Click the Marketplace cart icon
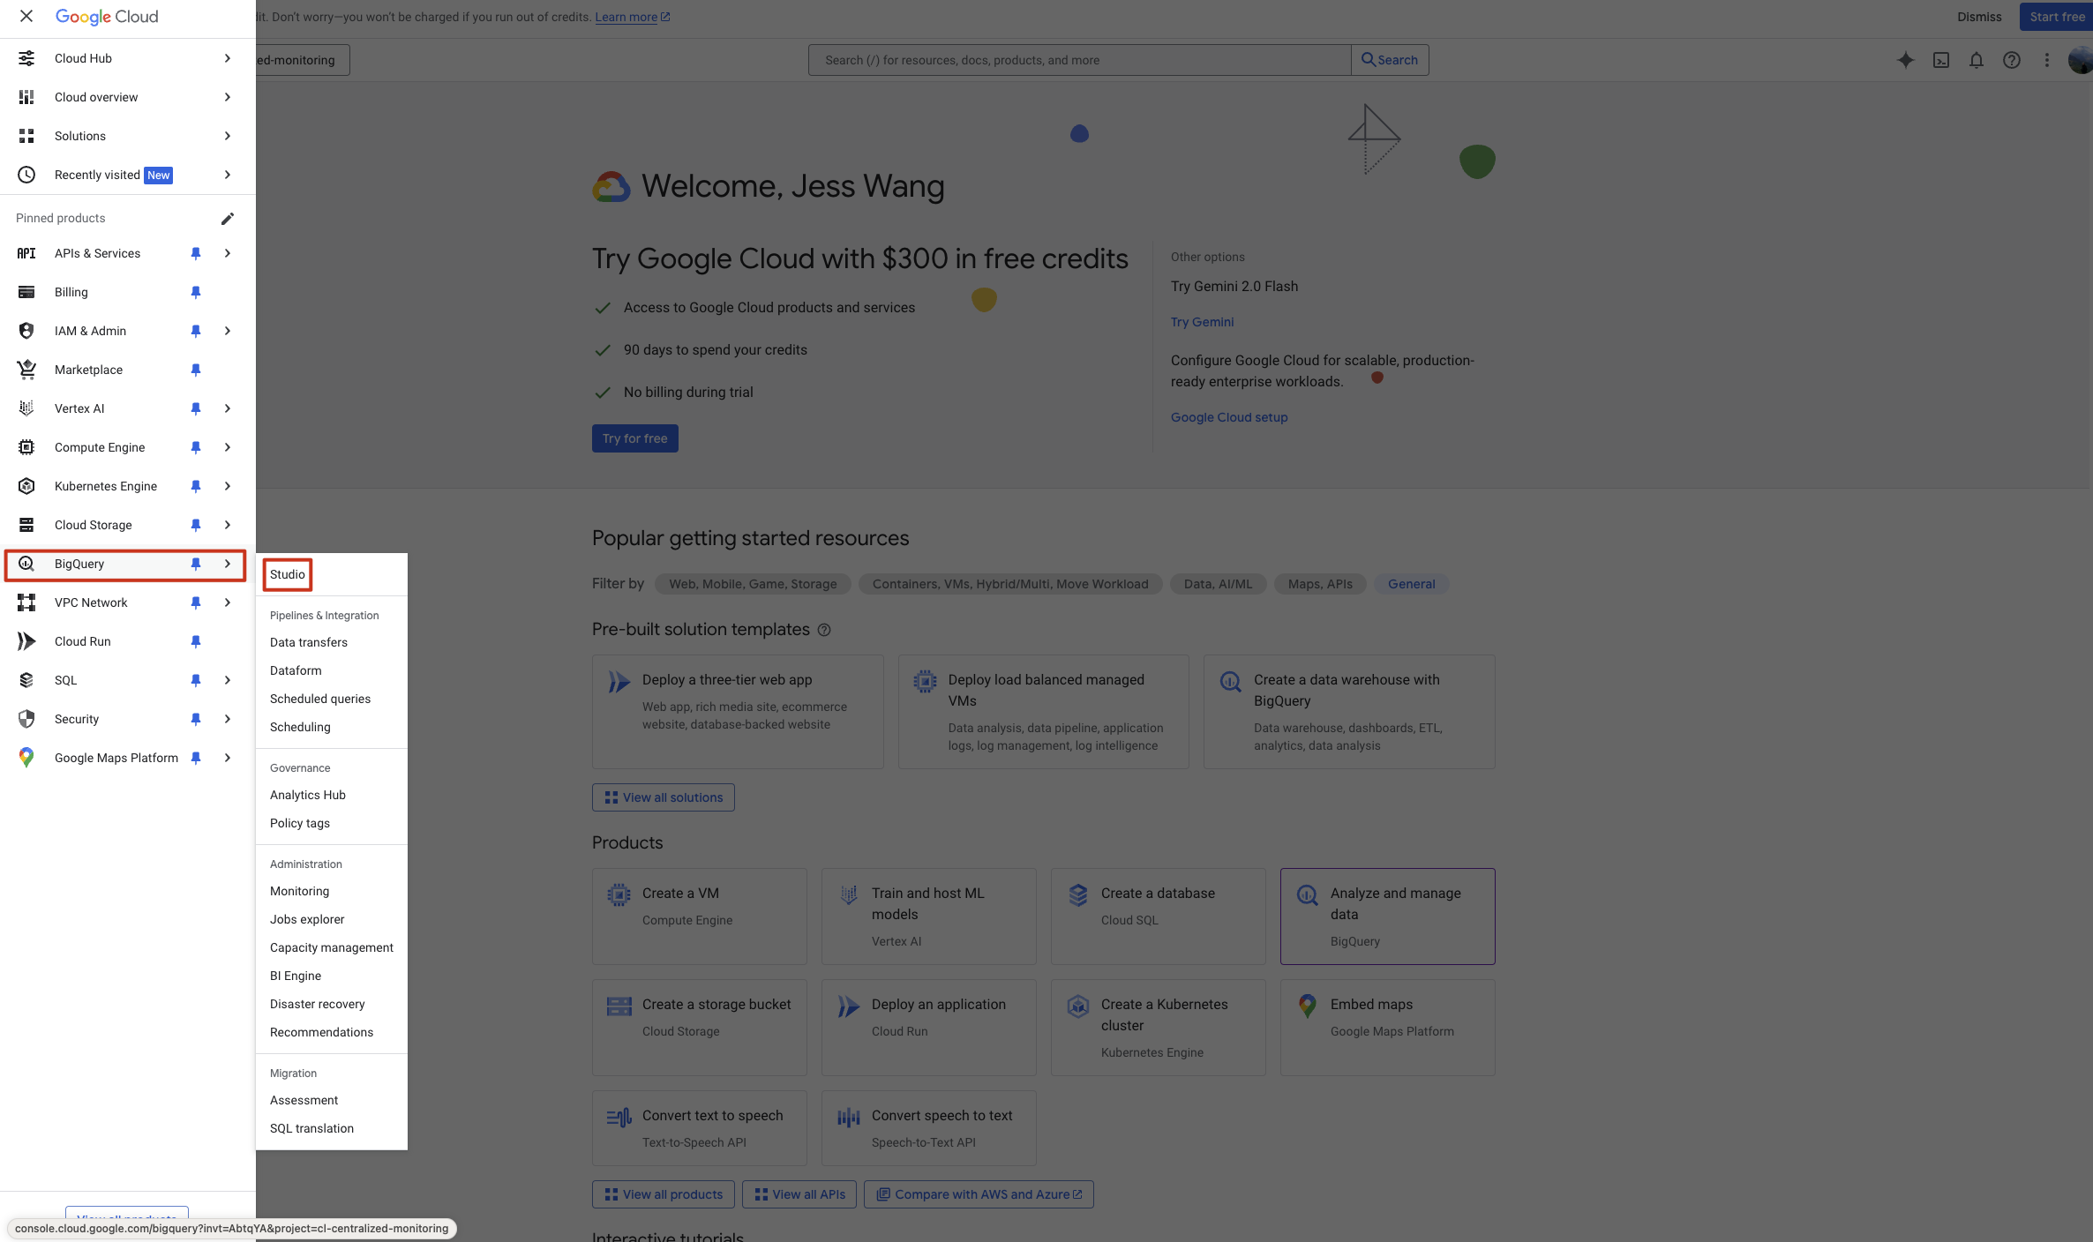This screenshot has height=1242, width=2093. point(26,370)
